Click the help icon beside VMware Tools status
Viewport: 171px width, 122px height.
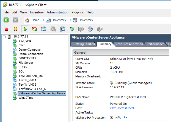tap(111, 83)
